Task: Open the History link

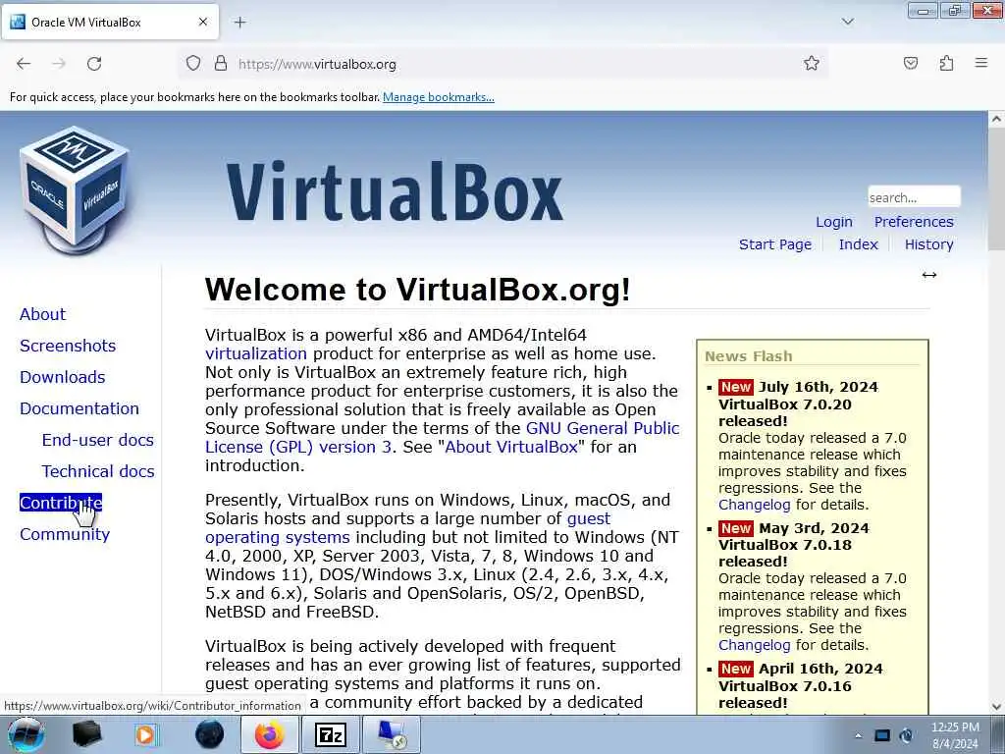Action: tap(928, 244)
